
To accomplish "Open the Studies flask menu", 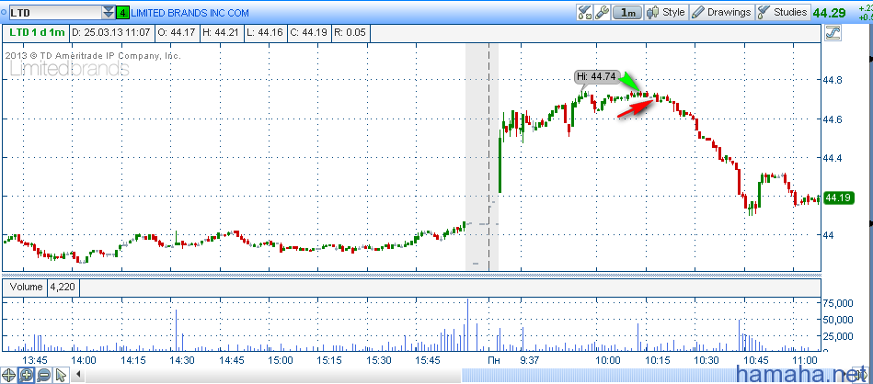I will click(782, 12).
